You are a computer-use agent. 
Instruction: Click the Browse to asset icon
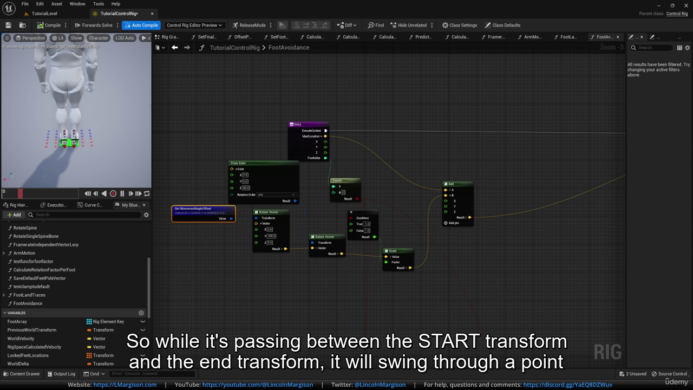(22, 25)
